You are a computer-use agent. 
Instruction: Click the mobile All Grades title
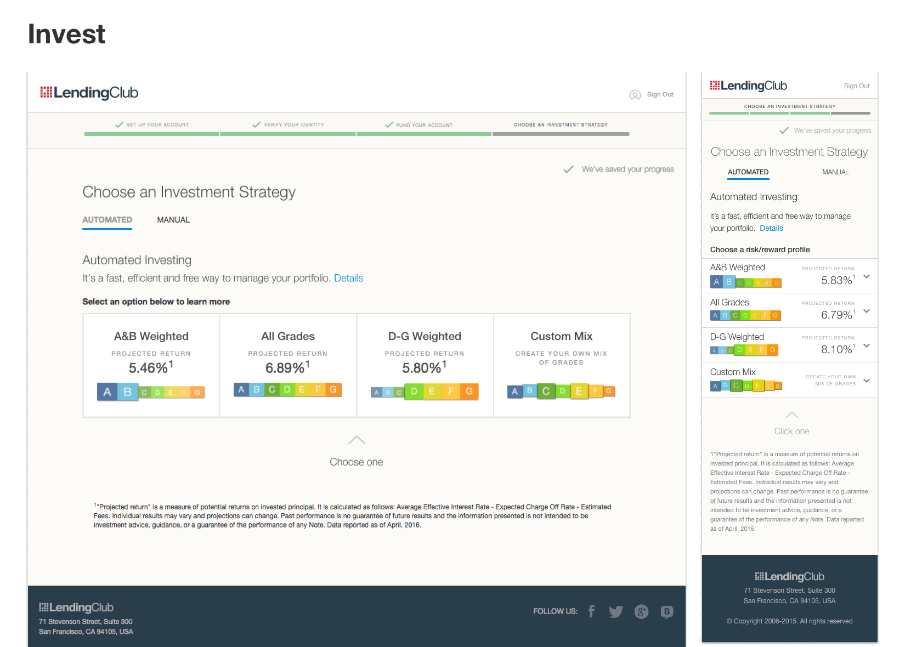coord(729,302)
